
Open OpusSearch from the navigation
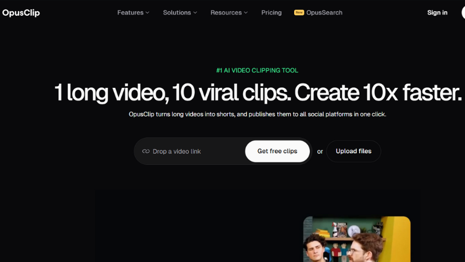324,12
